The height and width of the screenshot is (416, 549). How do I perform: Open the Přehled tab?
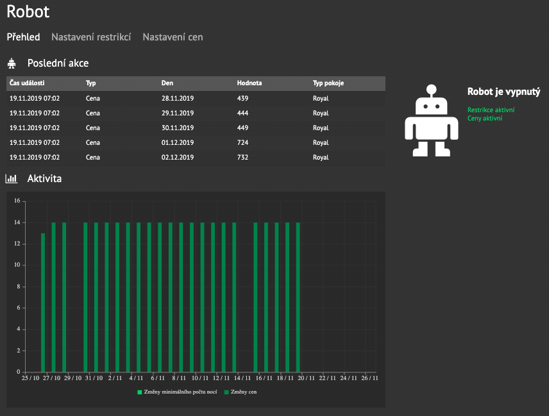[x=24, y=37]
